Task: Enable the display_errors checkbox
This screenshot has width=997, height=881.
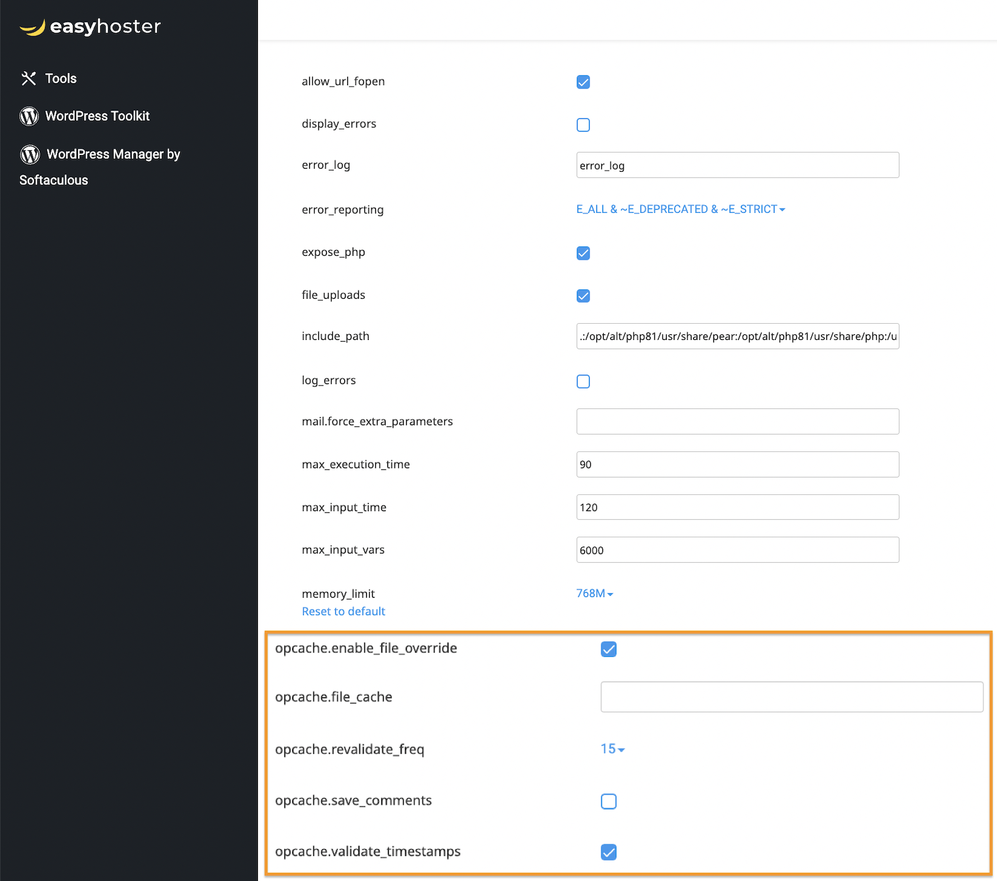Action: point(583,125)
